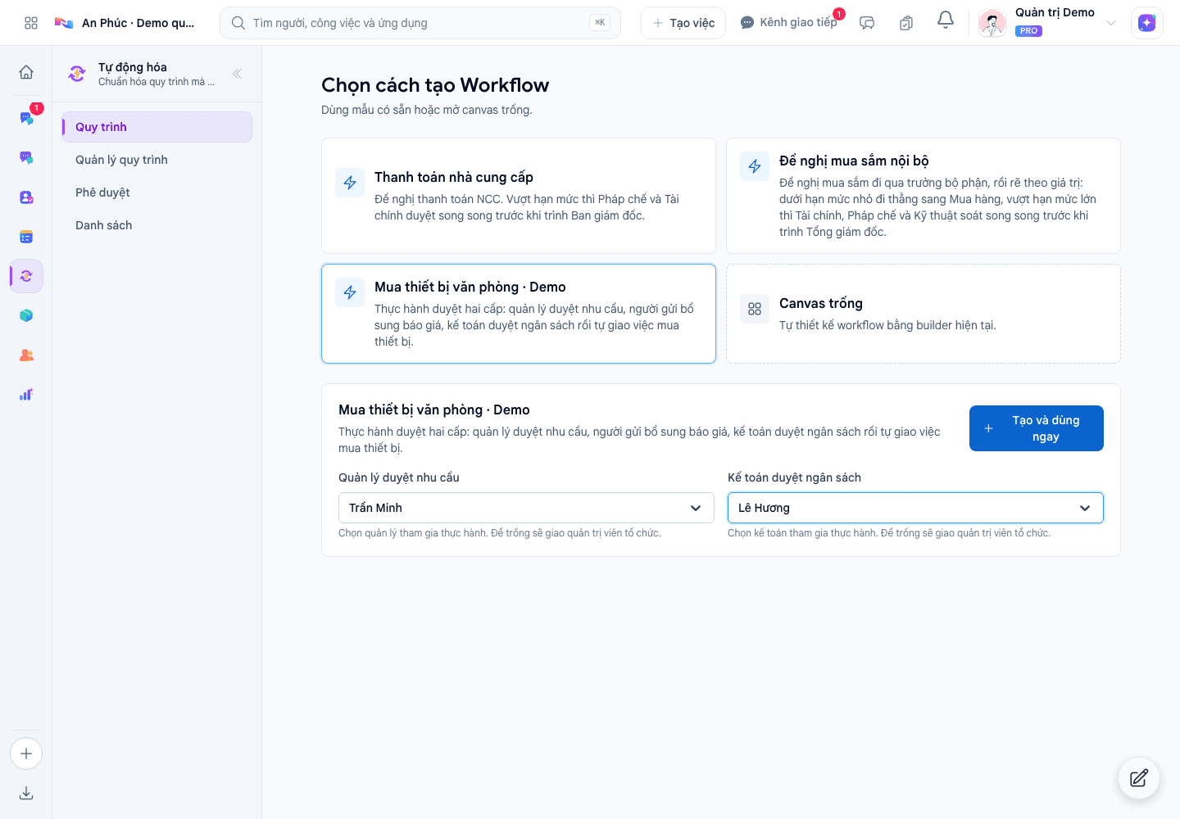Image resolution: width=1180 pixels, height=819 pixels.
Task: Open Kênh giao tiếp link
Action: (x=789, y=23)
